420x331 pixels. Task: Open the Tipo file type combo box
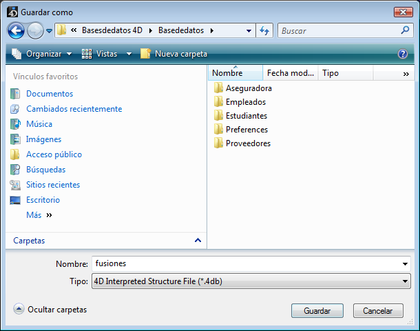(x=251, y=281)
